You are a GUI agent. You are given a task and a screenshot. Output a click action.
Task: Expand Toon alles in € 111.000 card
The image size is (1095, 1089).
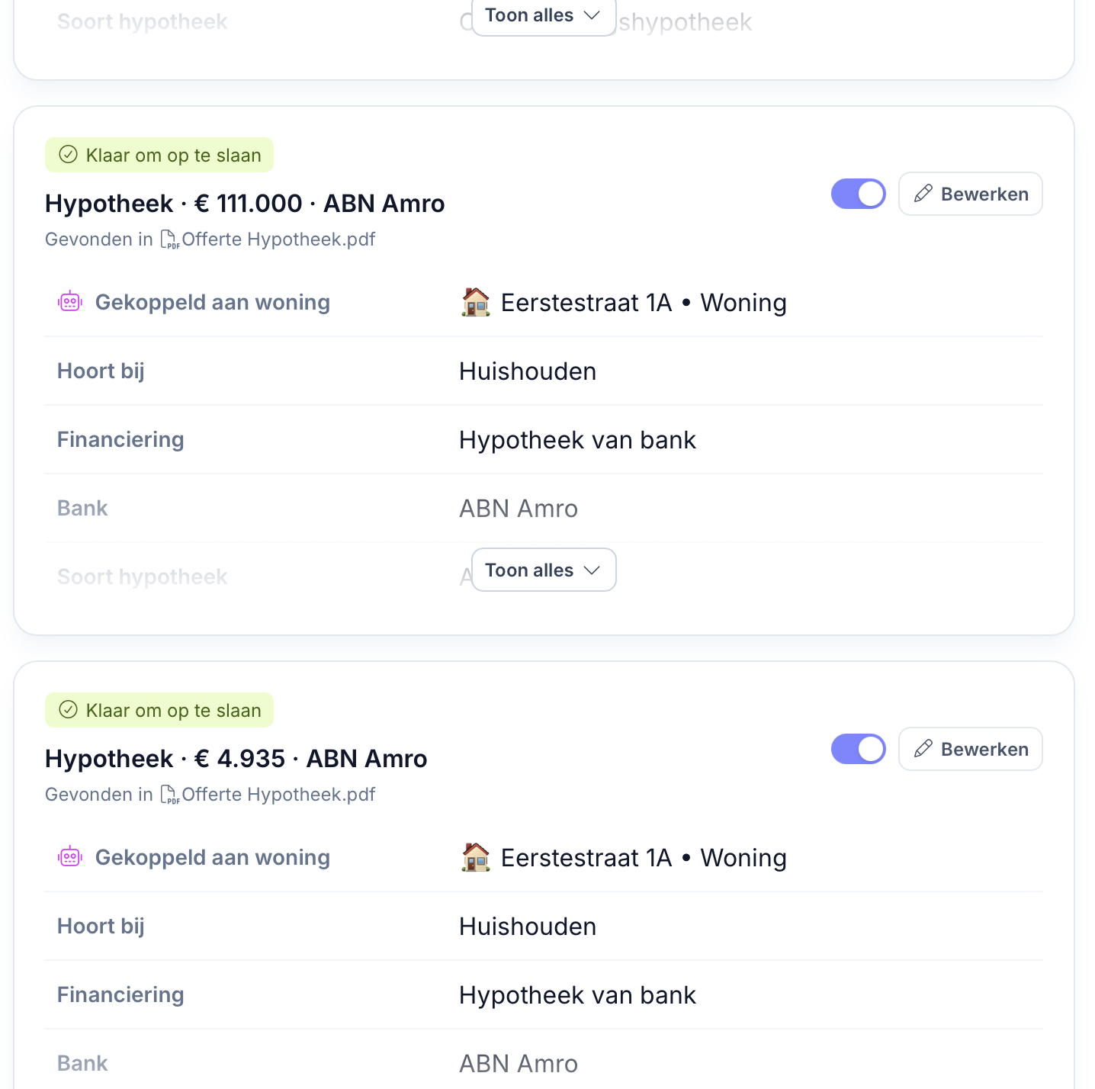(x=544, y=570)
